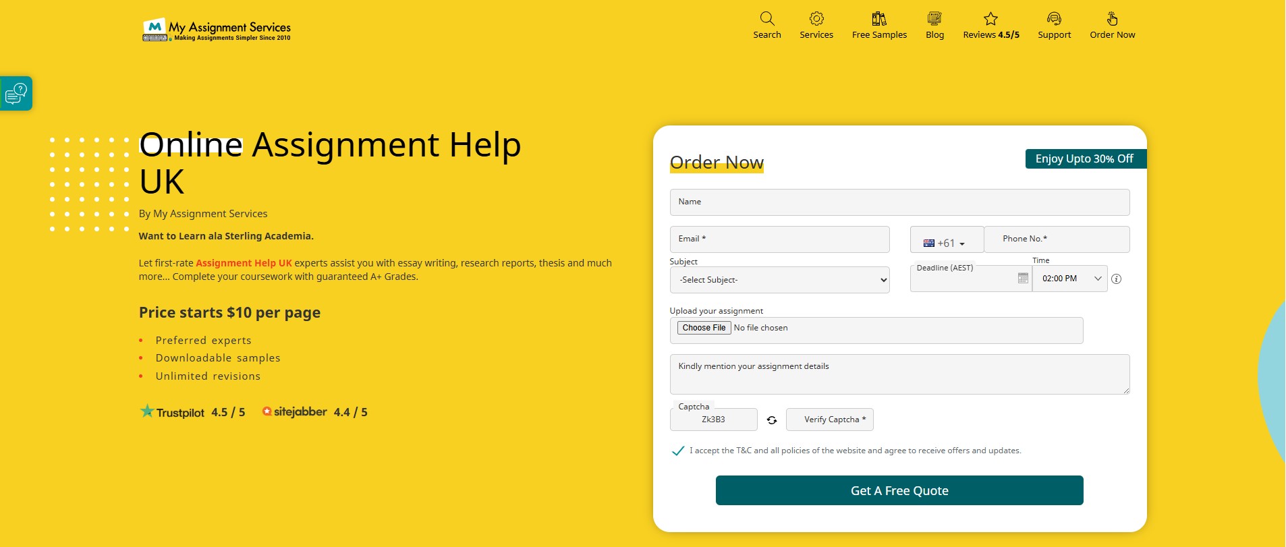Click into the Name input field

[x=899, y=202]
